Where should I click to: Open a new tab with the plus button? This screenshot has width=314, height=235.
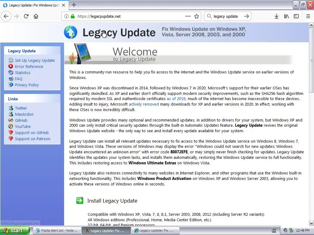point(74,5)
